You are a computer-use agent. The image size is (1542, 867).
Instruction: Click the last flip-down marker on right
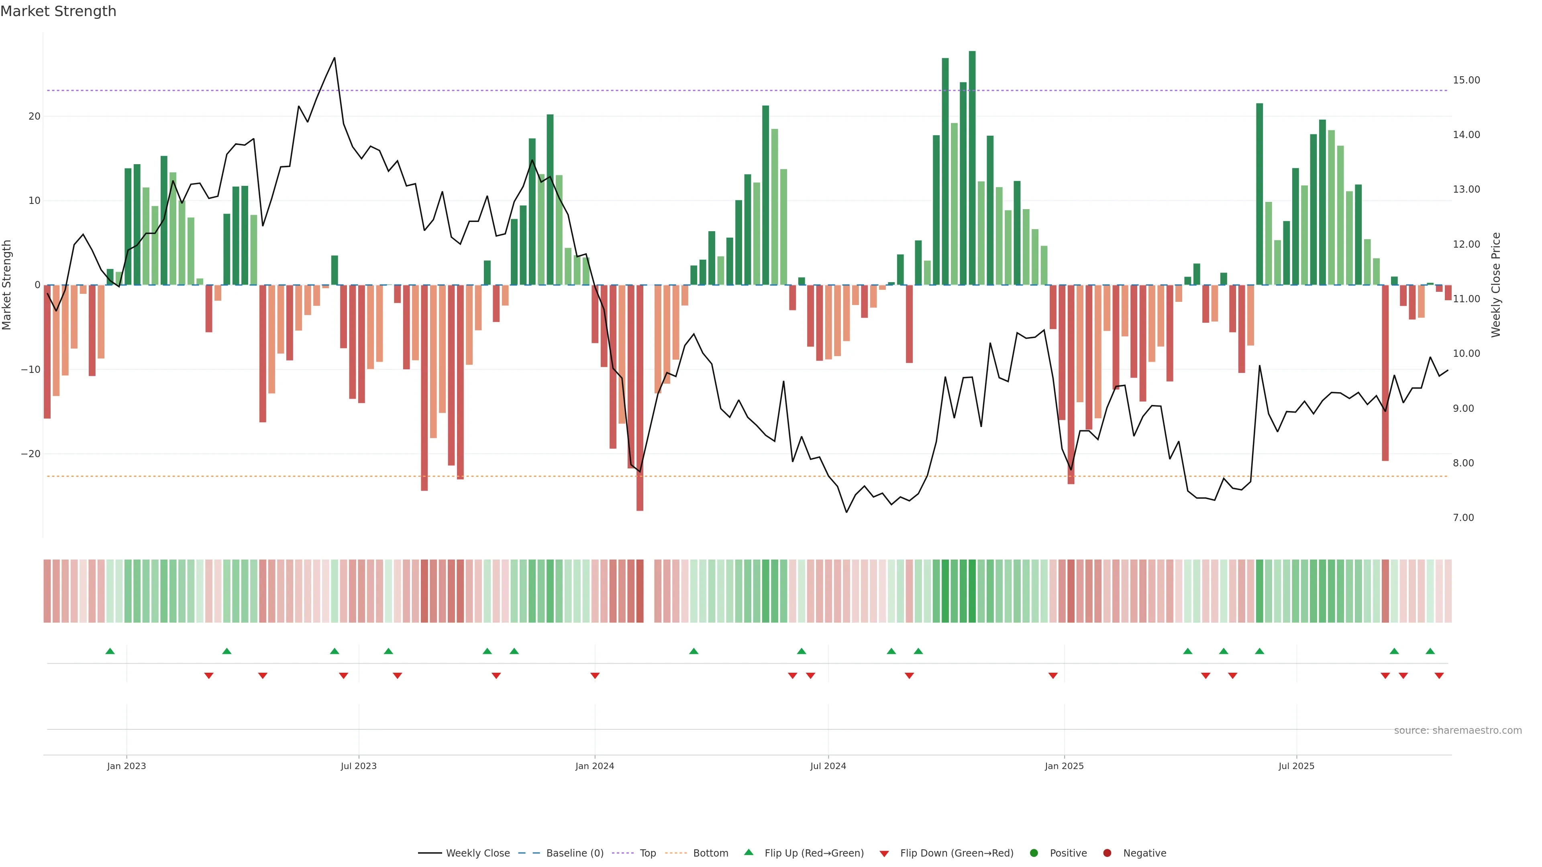[1439, 676]
